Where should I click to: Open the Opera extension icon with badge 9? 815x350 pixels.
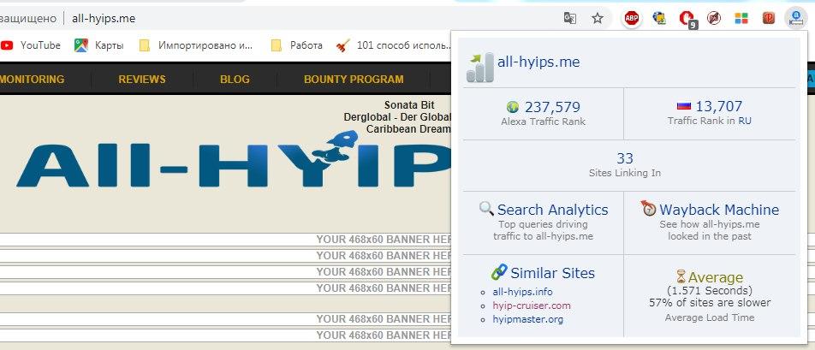[x=687, y=19]
